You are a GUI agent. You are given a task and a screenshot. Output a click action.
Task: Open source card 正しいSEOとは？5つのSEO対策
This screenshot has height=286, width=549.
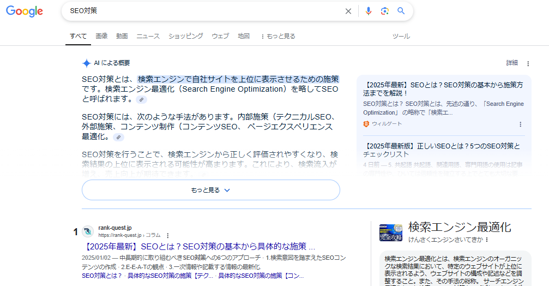pyautogui.click(x=442, y=150)
